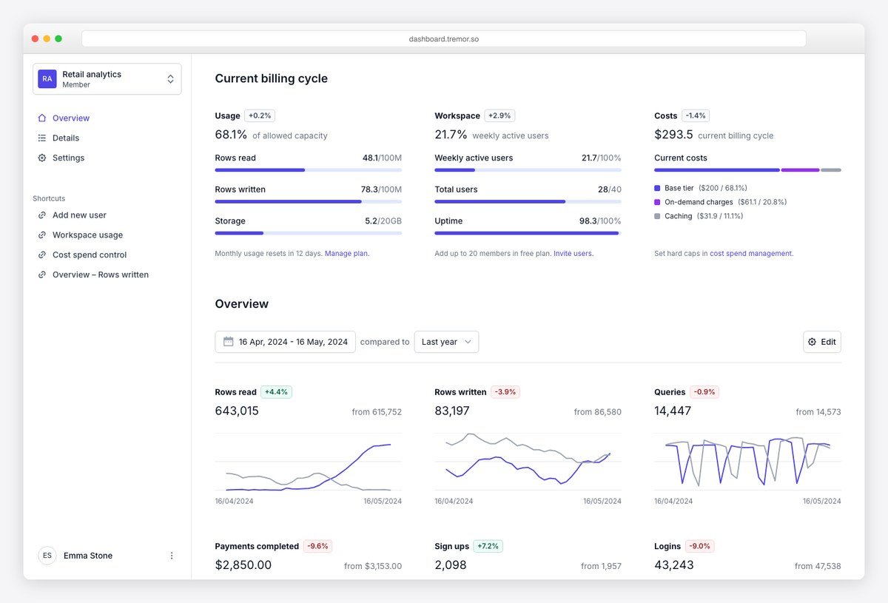Click link icon next to Cost spend control

tap(42, 255)
